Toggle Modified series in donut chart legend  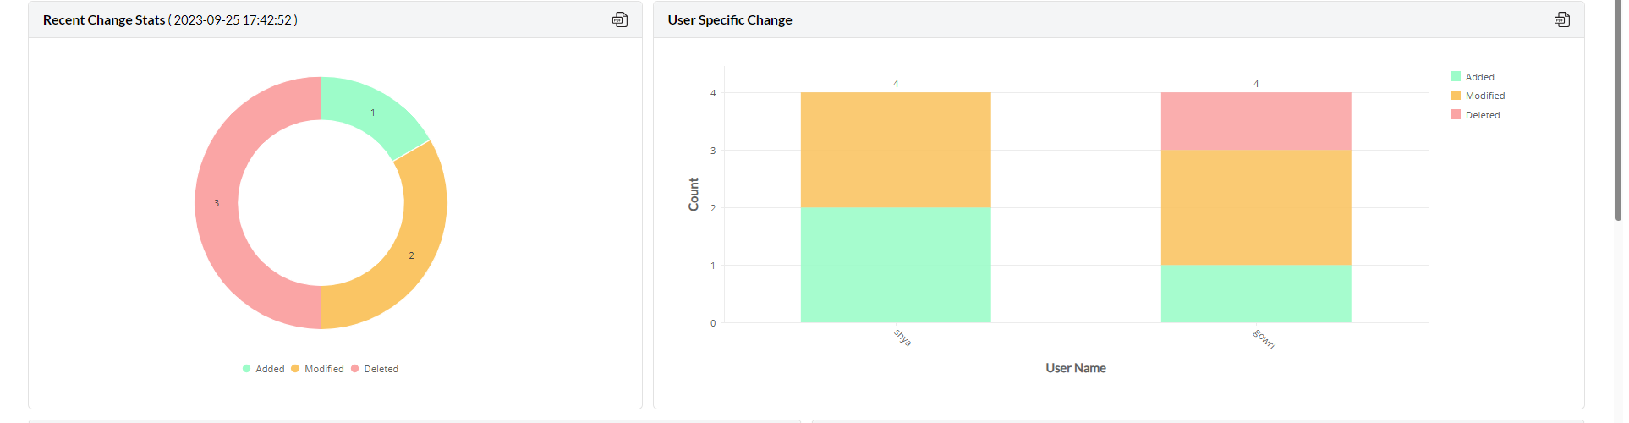pyautogui.click(x=318, y=369)
